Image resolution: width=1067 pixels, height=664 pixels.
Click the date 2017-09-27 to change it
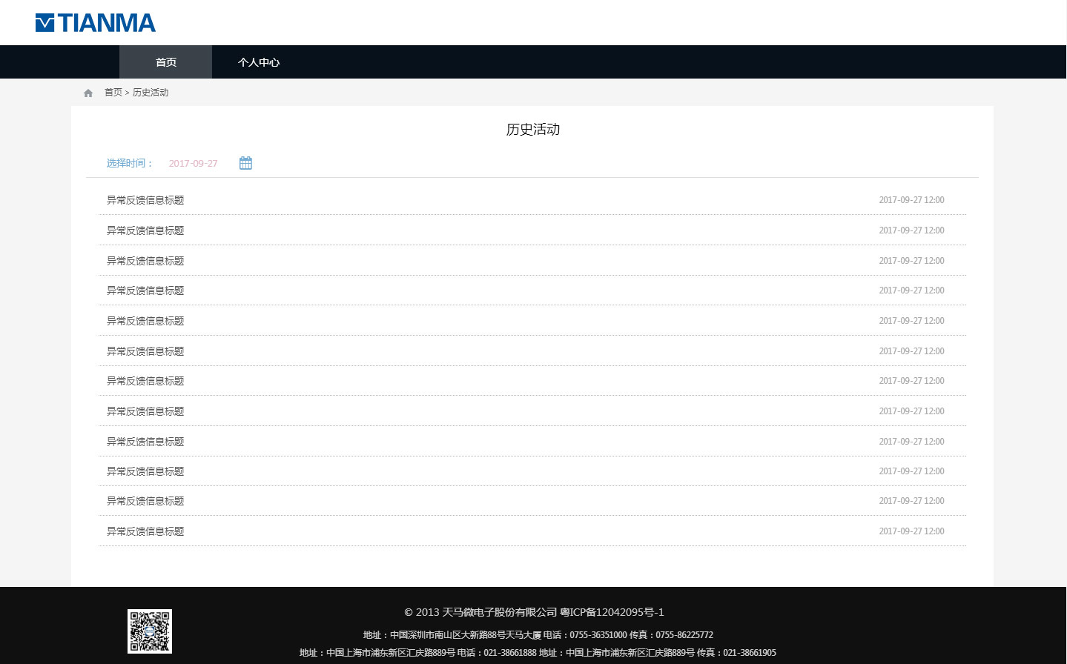[192, 162]
